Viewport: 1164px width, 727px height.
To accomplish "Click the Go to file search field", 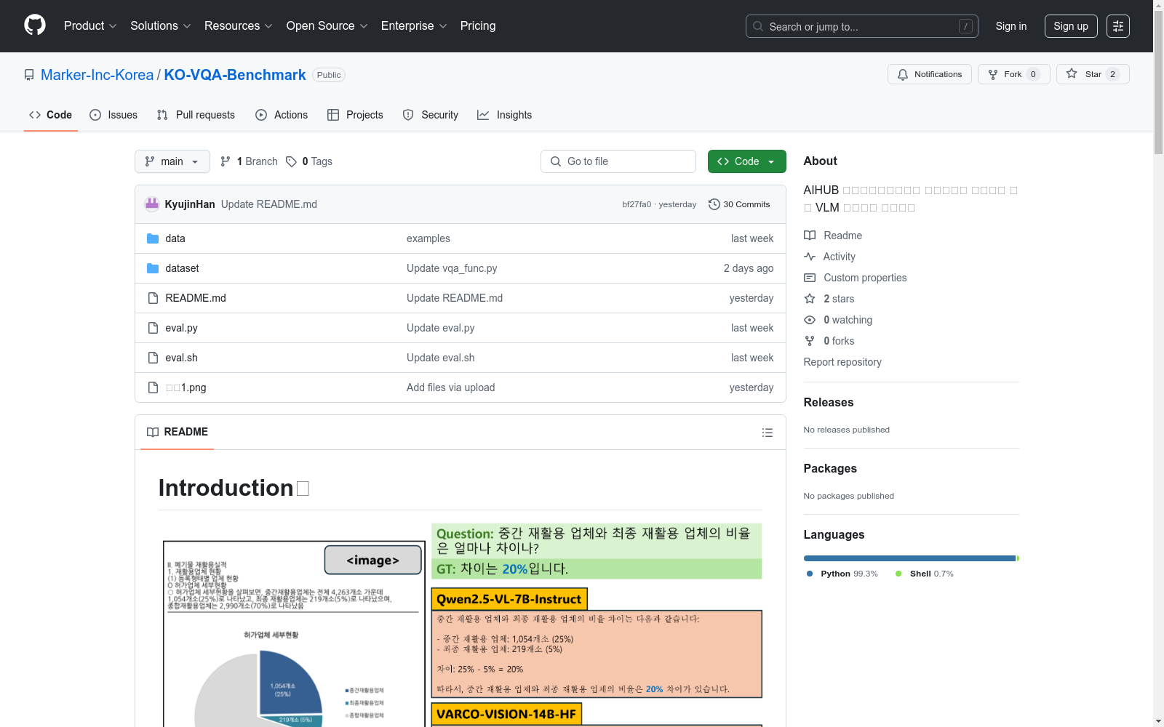I will [x=618, y=161].
